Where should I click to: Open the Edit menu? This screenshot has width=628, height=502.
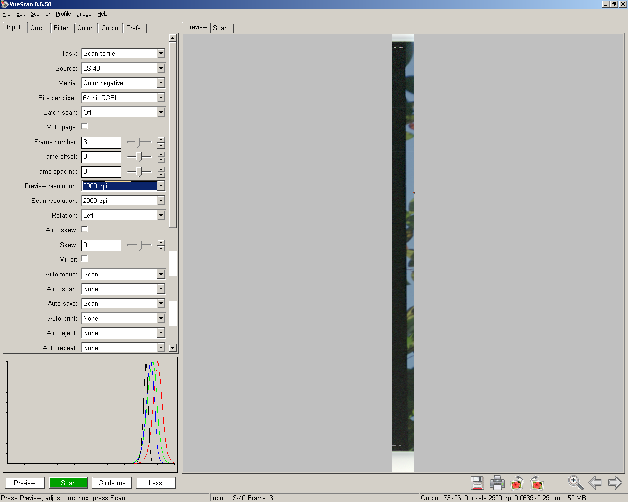pyautogui.click(x=21, y=14)
